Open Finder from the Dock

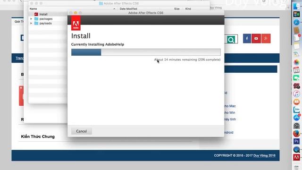[x=297, y=6]
